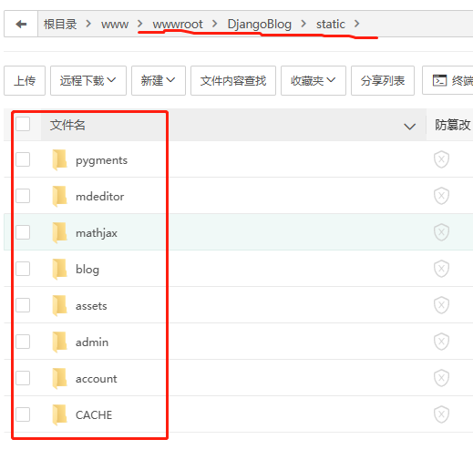Open the CACHE folder name link
Viewport: 473px width, 460px height.
click(94, 415)
